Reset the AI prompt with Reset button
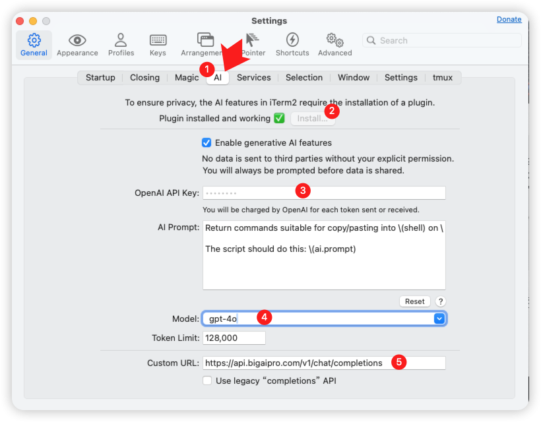The width and height of the screenshot is (541, 422). [415, 301]
